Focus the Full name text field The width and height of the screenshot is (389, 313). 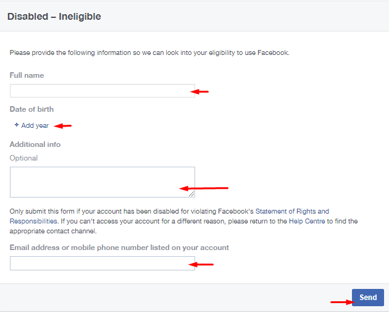pyautogui.click(x=102, y=91)
